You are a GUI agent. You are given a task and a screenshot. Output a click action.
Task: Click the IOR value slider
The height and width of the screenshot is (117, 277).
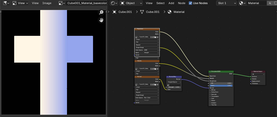pyautogui.click(x=221, y=83)
